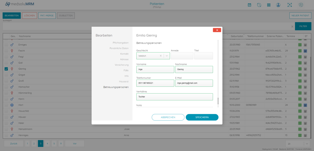
Task: Check the Feicht row checkbox
Action: click(6, 51)
